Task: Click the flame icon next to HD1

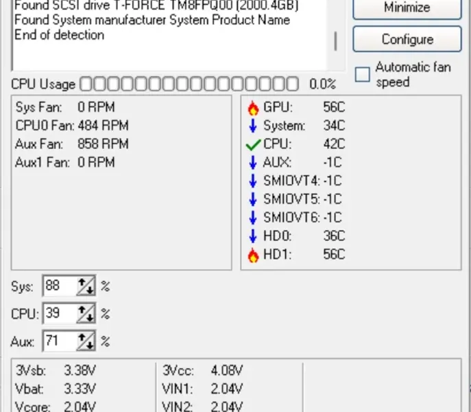Action: (x=253, y=255)
